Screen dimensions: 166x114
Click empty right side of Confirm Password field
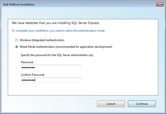point(64,80)
